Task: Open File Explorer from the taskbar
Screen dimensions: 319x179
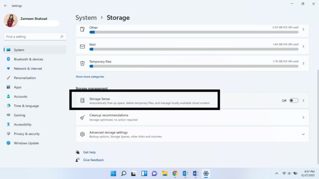Action: tap(164, 174)
